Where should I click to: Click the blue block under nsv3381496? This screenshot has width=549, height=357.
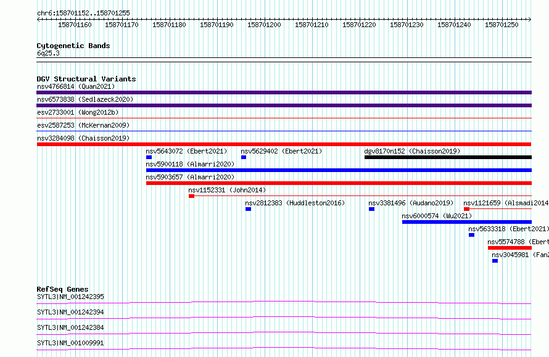[x=371, y=209]
